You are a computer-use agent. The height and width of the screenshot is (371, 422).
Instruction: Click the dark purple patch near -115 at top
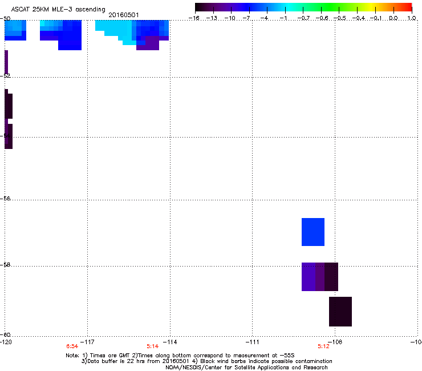coord(148,43)
